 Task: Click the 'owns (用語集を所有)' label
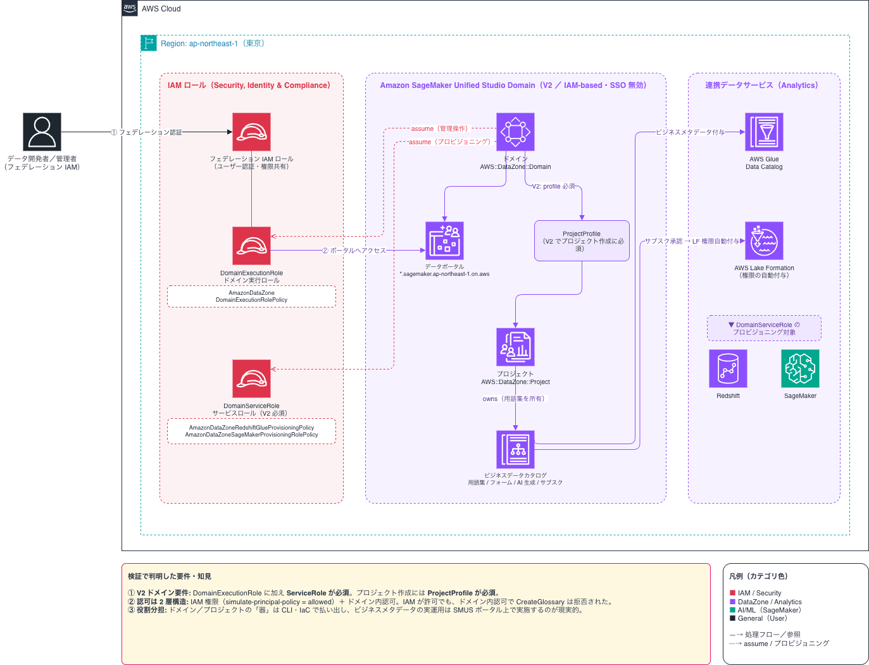pos(513,399)
